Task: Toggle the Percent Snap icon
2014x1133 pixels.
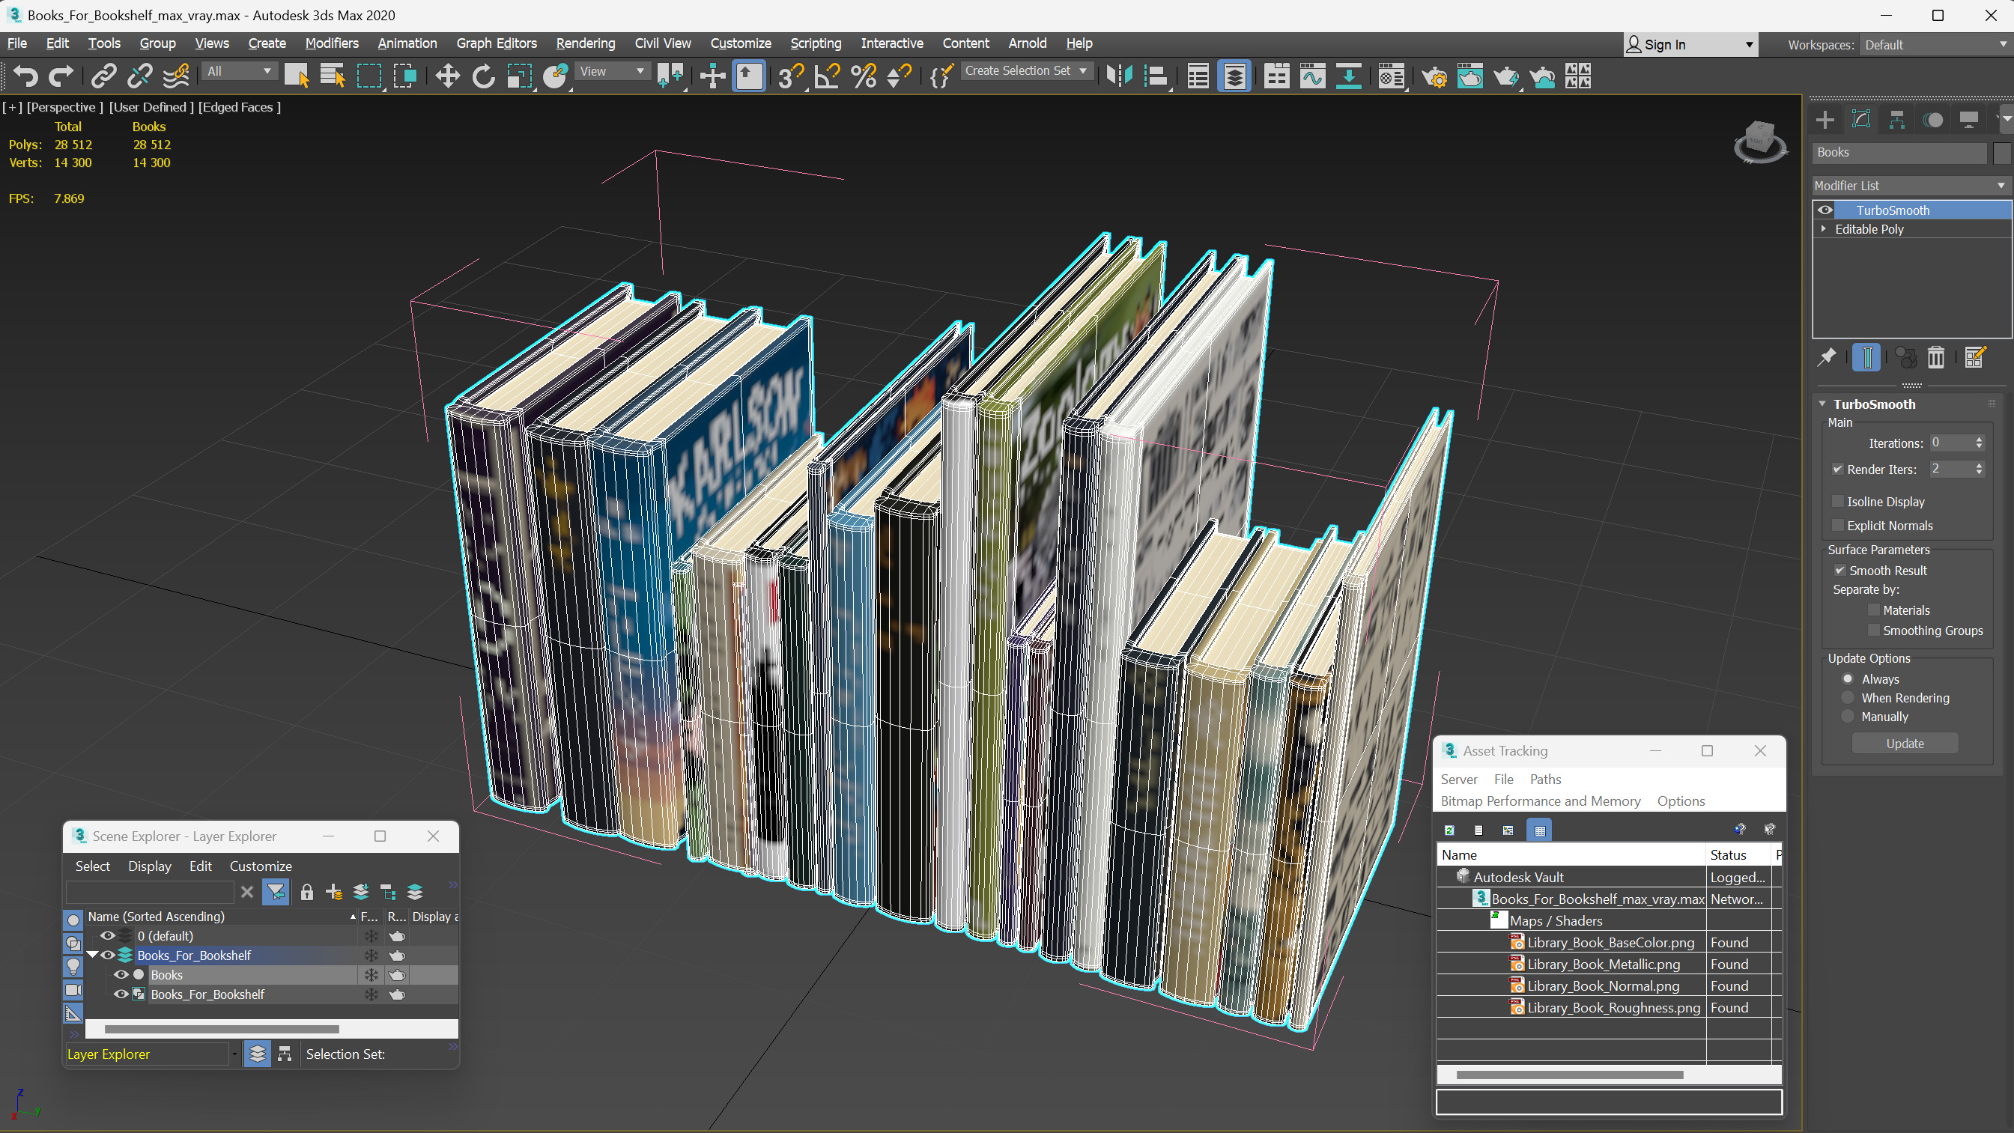Action: point(863,76)
